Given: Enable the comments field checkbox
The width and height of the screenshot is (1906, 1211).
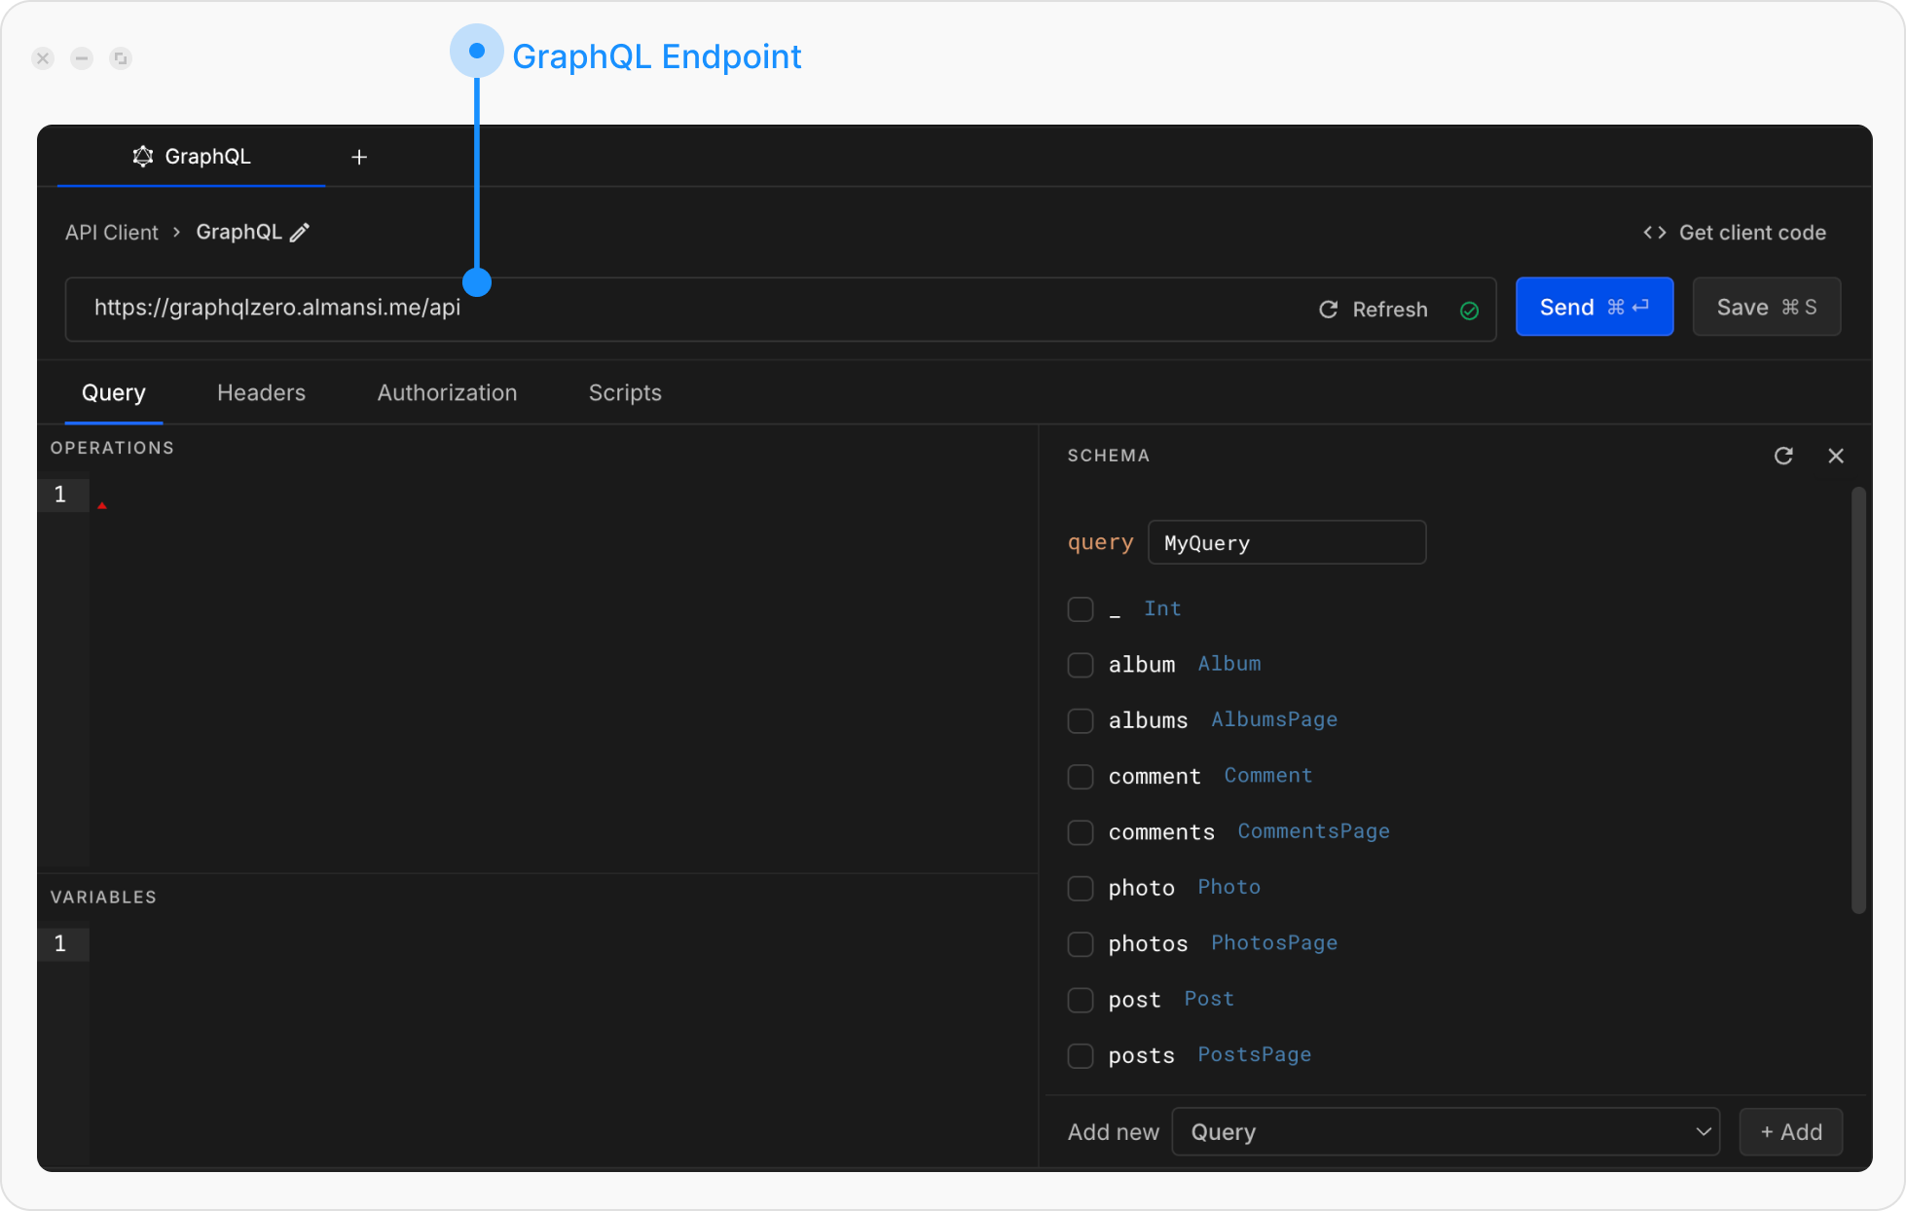Looking at the screenshot, I should click(x=1080, y=832).
